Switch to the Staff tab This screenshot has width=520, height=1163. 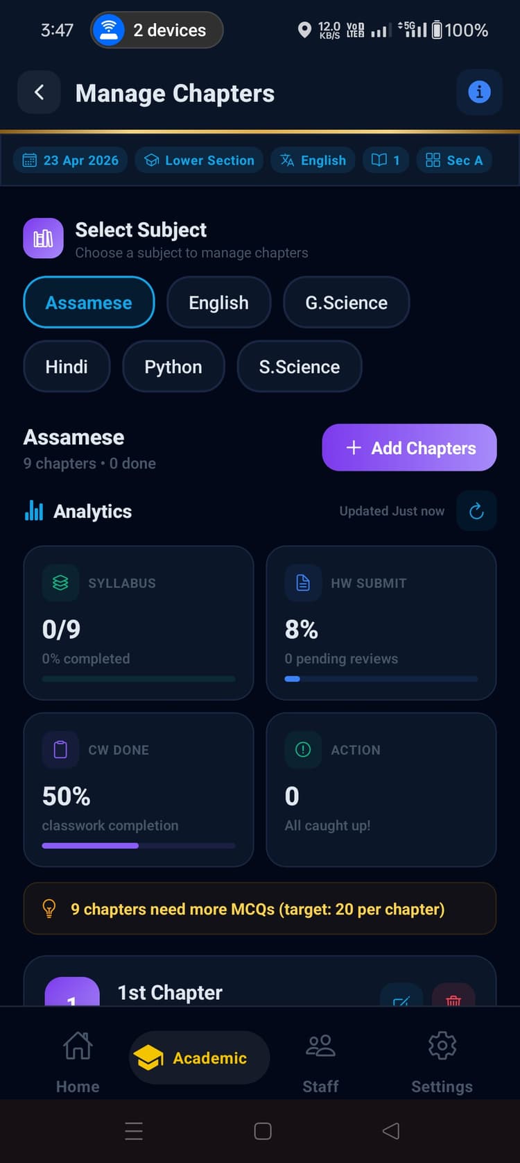(x=320, y=1059)
